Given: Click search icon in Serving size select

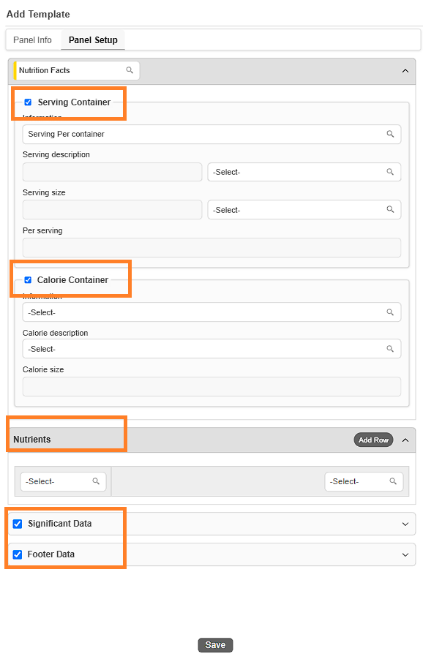Looking at the screenshot, I should pyautogui.click(x=390, y=210).
